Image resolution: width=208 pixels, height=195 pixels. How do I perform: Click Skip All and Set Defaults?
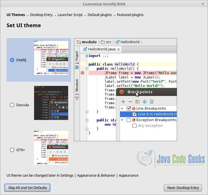coord(27,188)
